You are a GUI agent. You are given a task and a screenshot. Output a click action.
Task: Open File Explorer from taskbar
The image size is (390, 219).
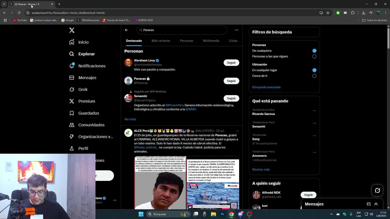214,214
